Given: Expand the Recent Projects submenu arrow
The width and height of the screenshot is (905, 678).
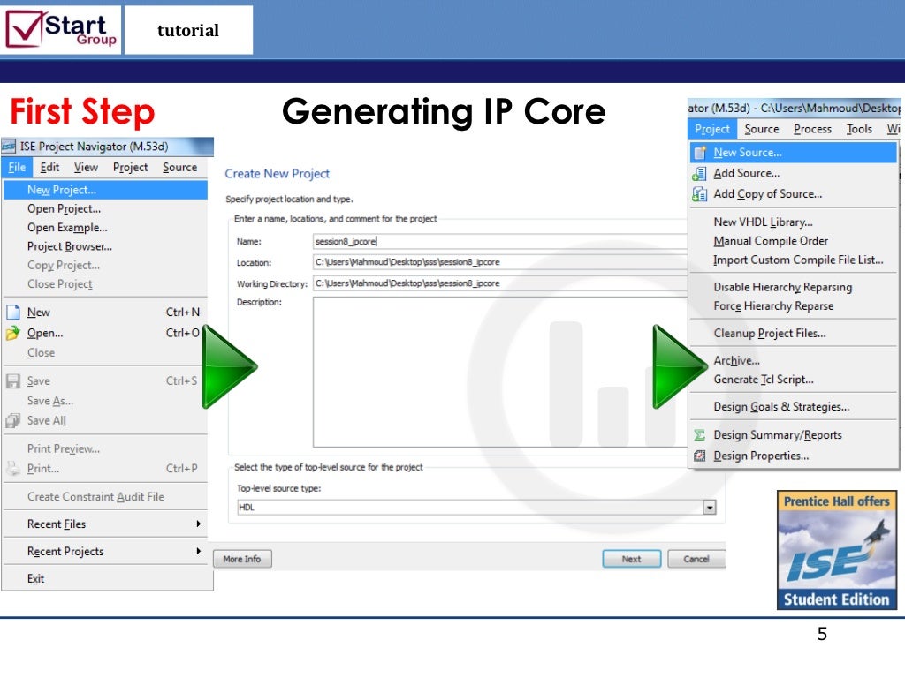Looking at the screenshot, I should (198, 551).
